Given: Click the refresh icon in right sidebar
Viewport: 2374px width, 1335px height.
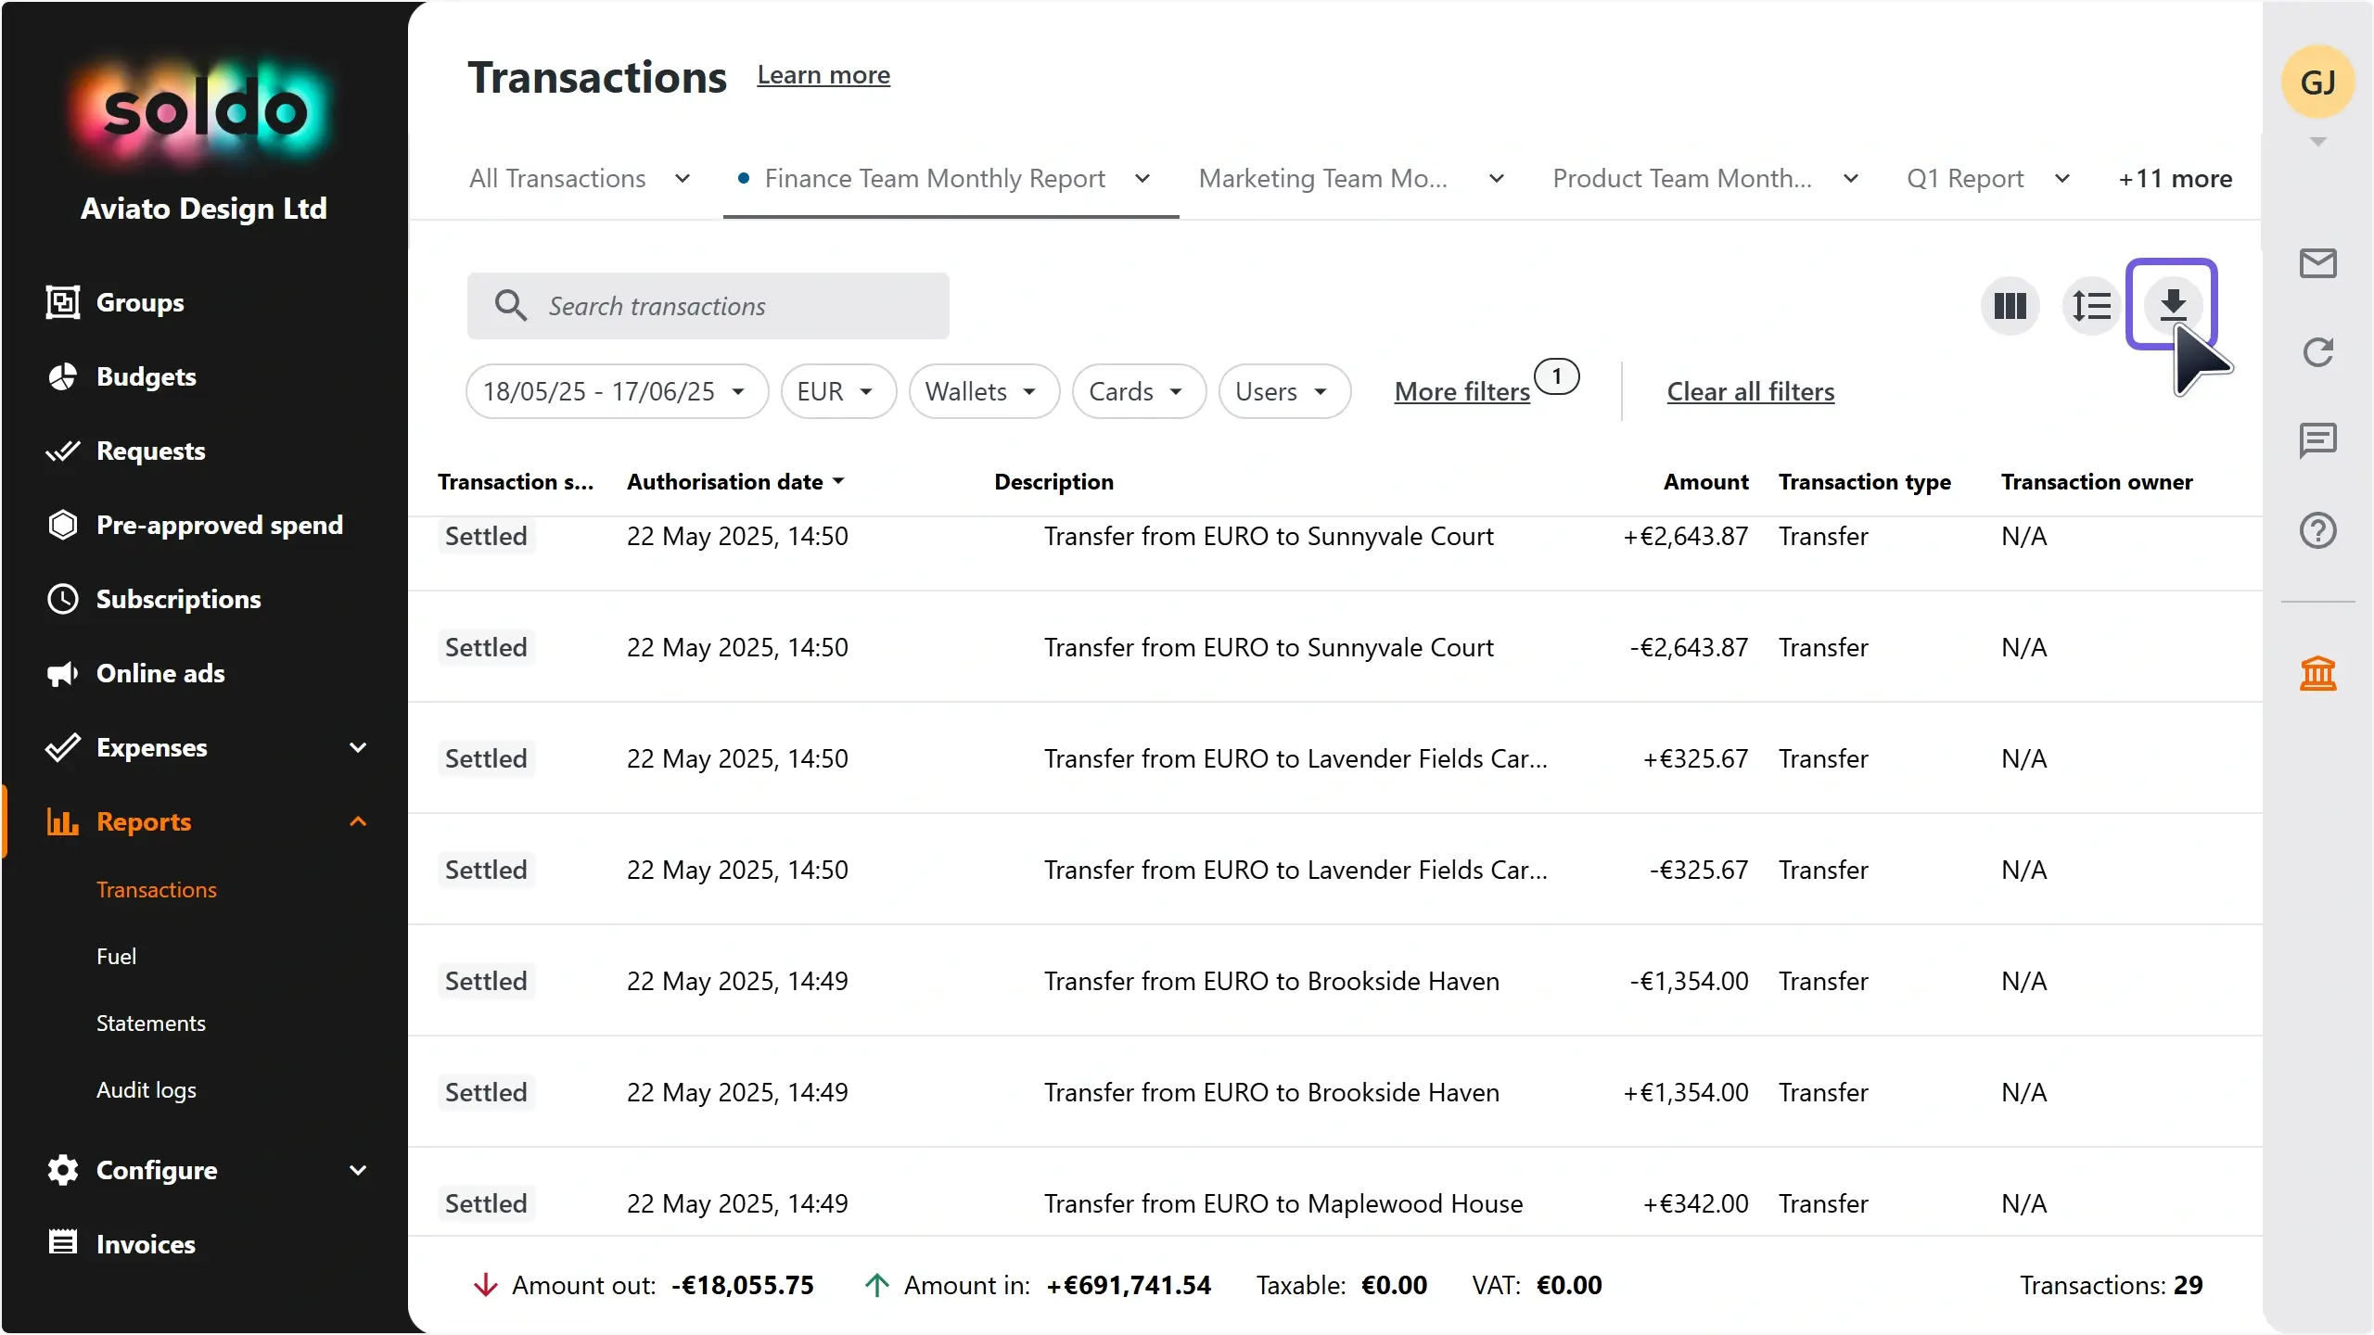Looking at the screenshot, I should click(2317, 352).
